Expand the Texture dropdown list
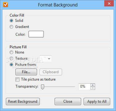Screen dimensions: 116x111 click(46, 59)
